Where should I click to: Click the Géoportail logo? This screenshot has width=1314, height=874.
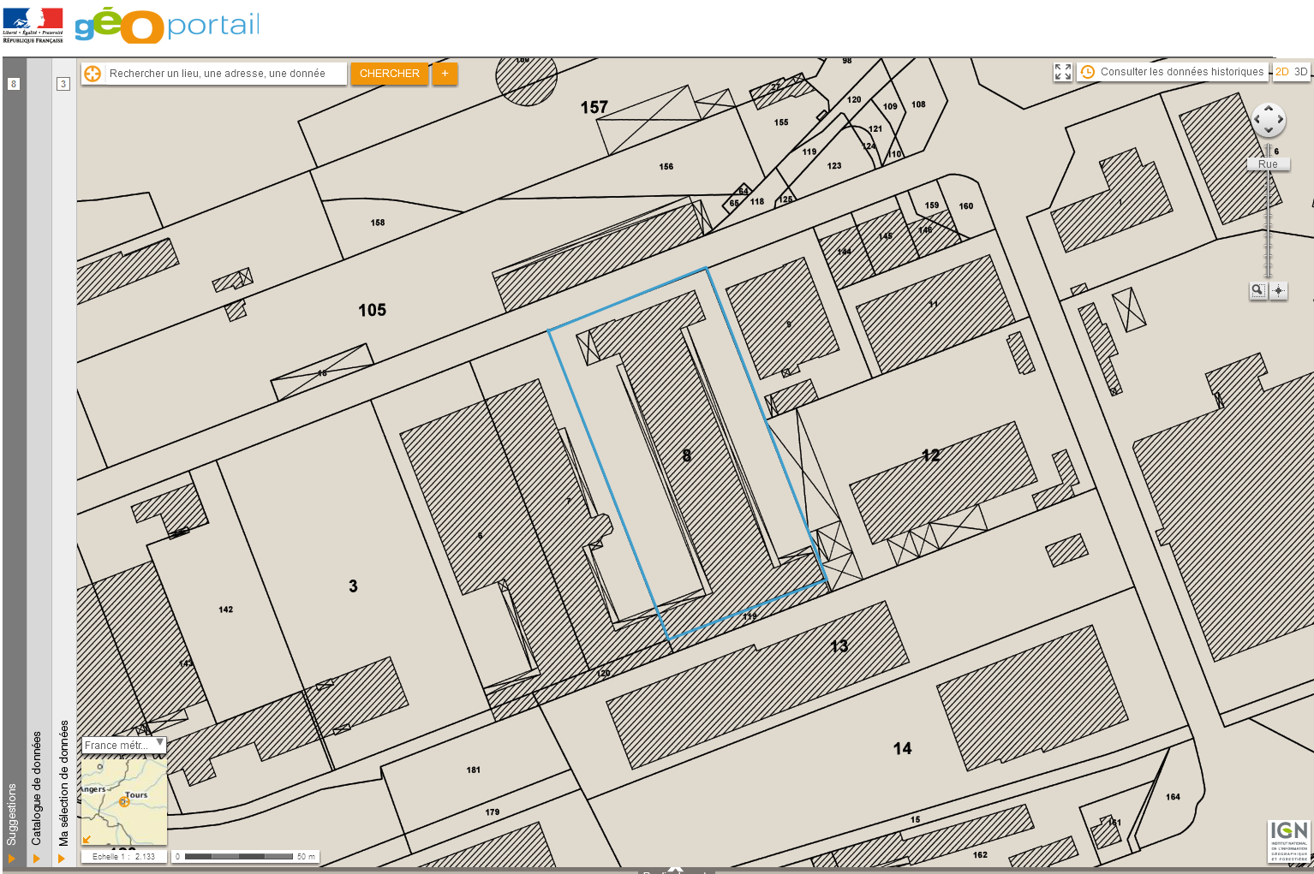tap(167, 25)
